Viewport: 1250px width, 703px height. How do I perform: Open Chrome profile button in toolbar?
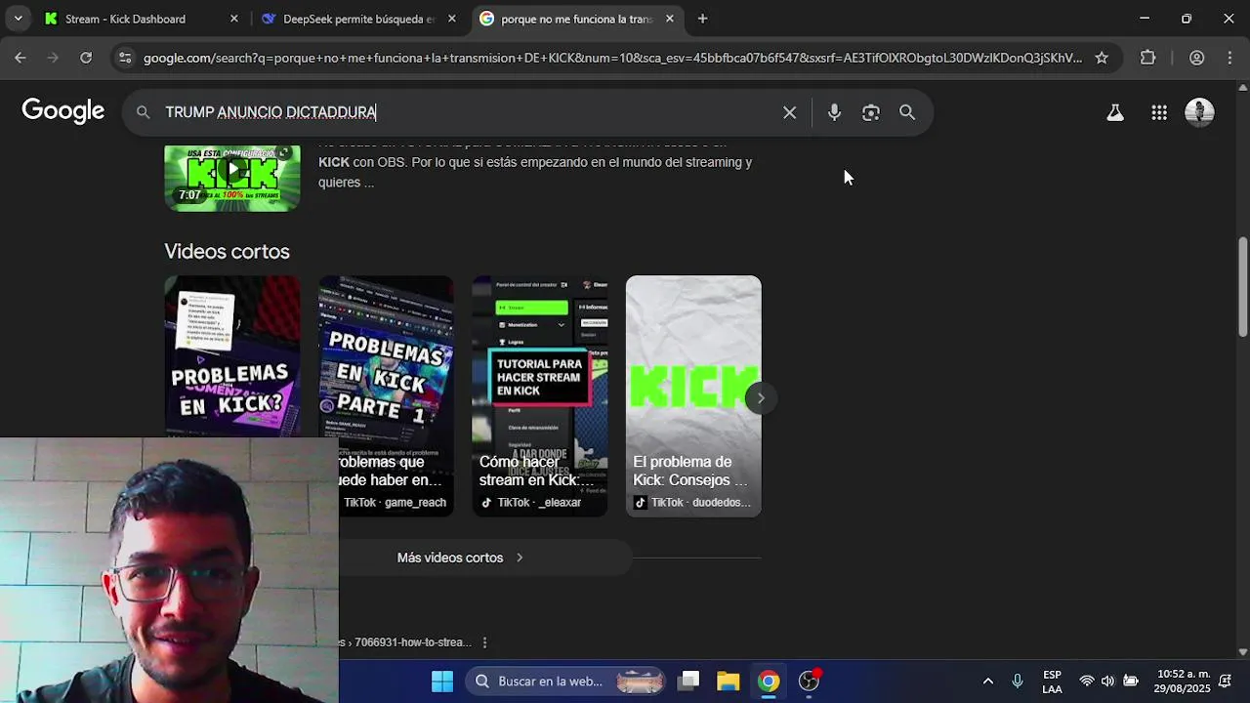coord(1196,58)
